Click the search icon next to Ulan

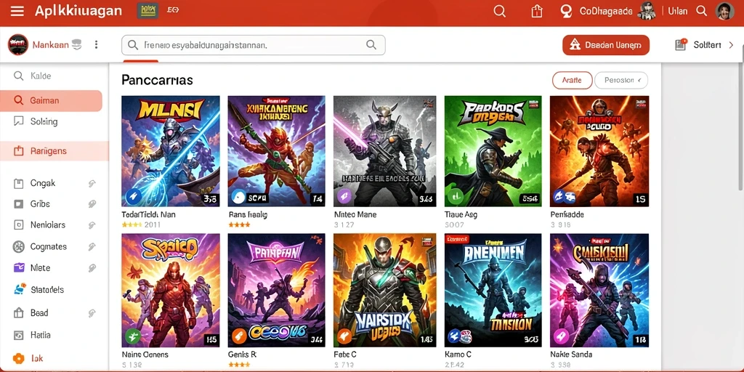pos(702,11)
